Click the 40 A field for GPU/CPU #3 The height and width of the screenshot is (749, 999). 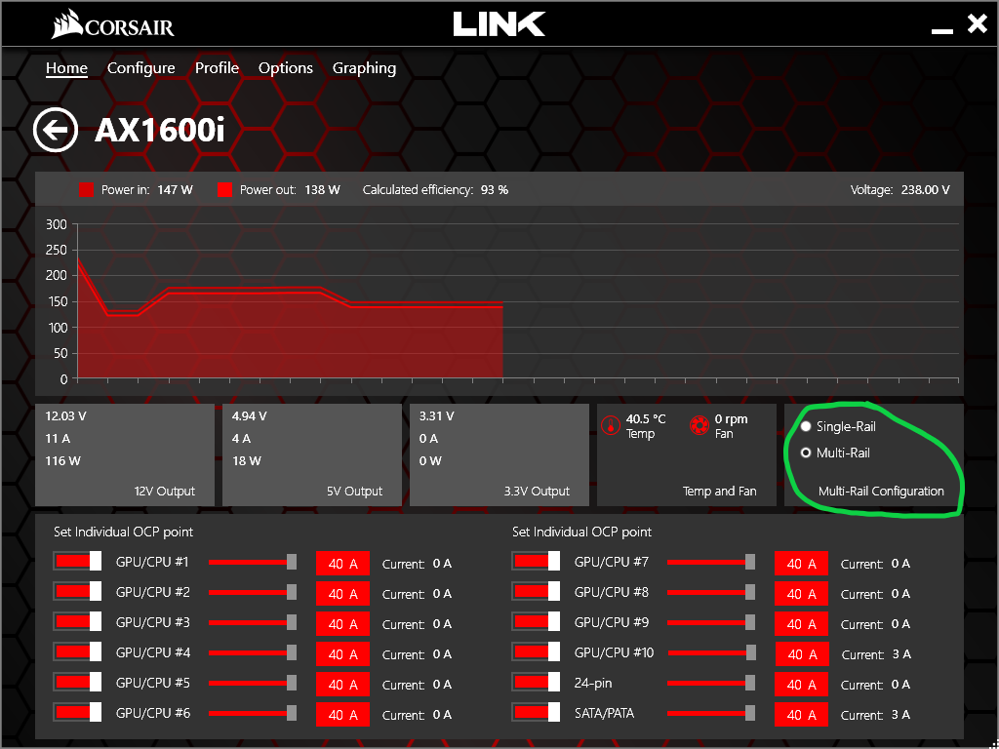342,623
